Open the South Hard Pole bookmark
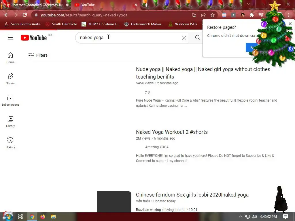Viewport: 295px width, 221px height. 62,24
